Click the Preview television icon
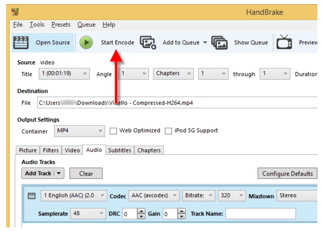This screenshot has width=322, height=231. (284, 42)
